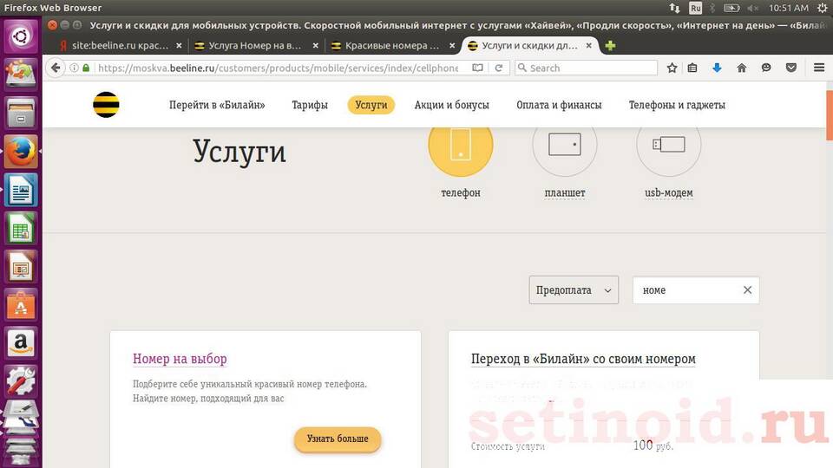Open Переход в «Билайн» со своим номером link

pos(583,359)
